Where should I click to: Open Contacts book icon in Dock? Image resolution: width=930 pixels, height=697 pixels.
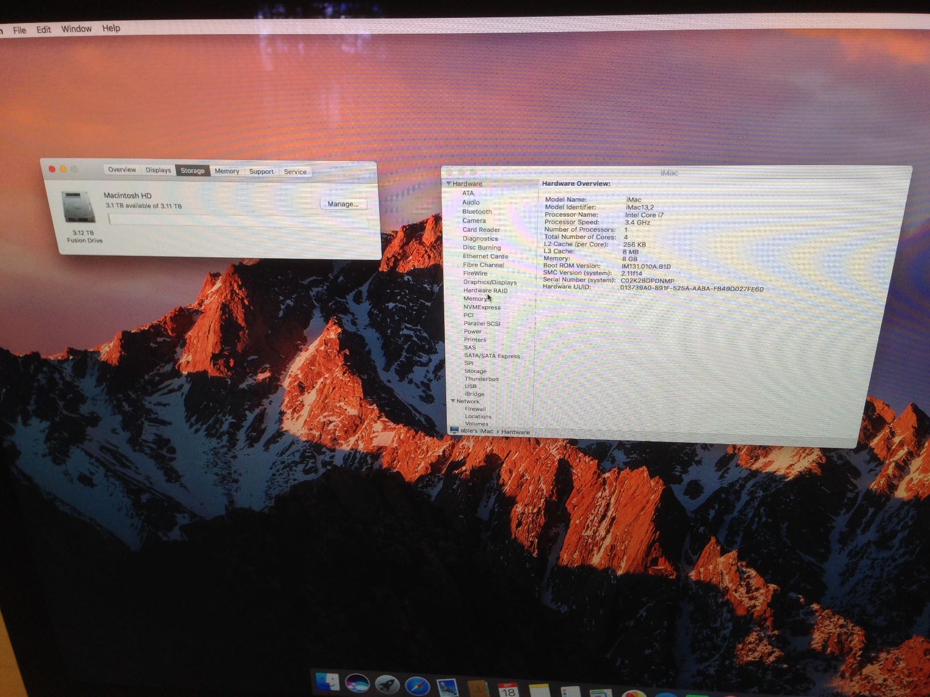pyautogui.click(x=478, y=689)
